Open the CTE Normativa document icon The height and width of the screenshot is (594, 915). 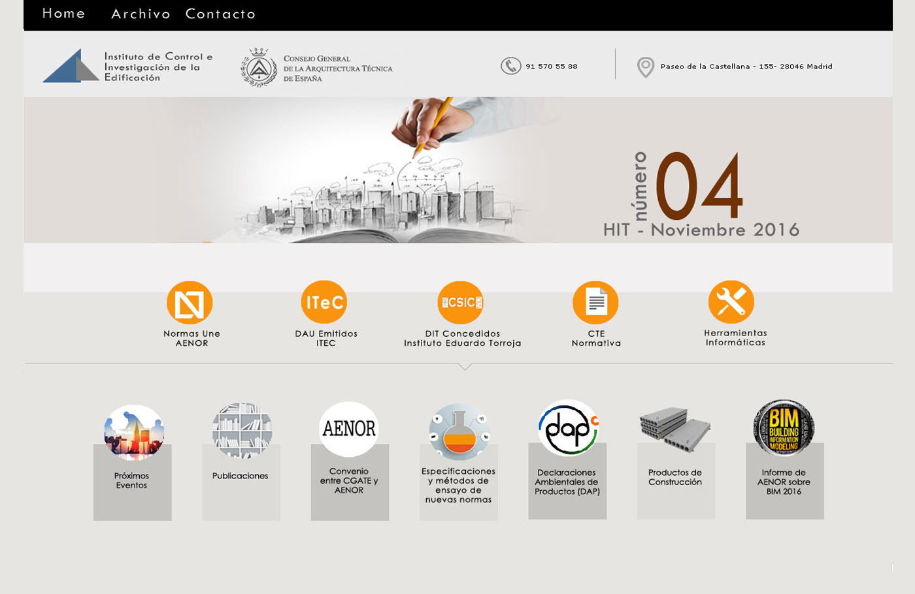pyautogui.click(x=595, y=303)
